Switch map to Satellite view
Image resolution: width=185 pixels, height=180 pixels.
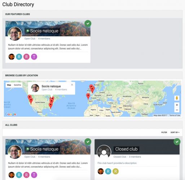click(x=17, y=85)
